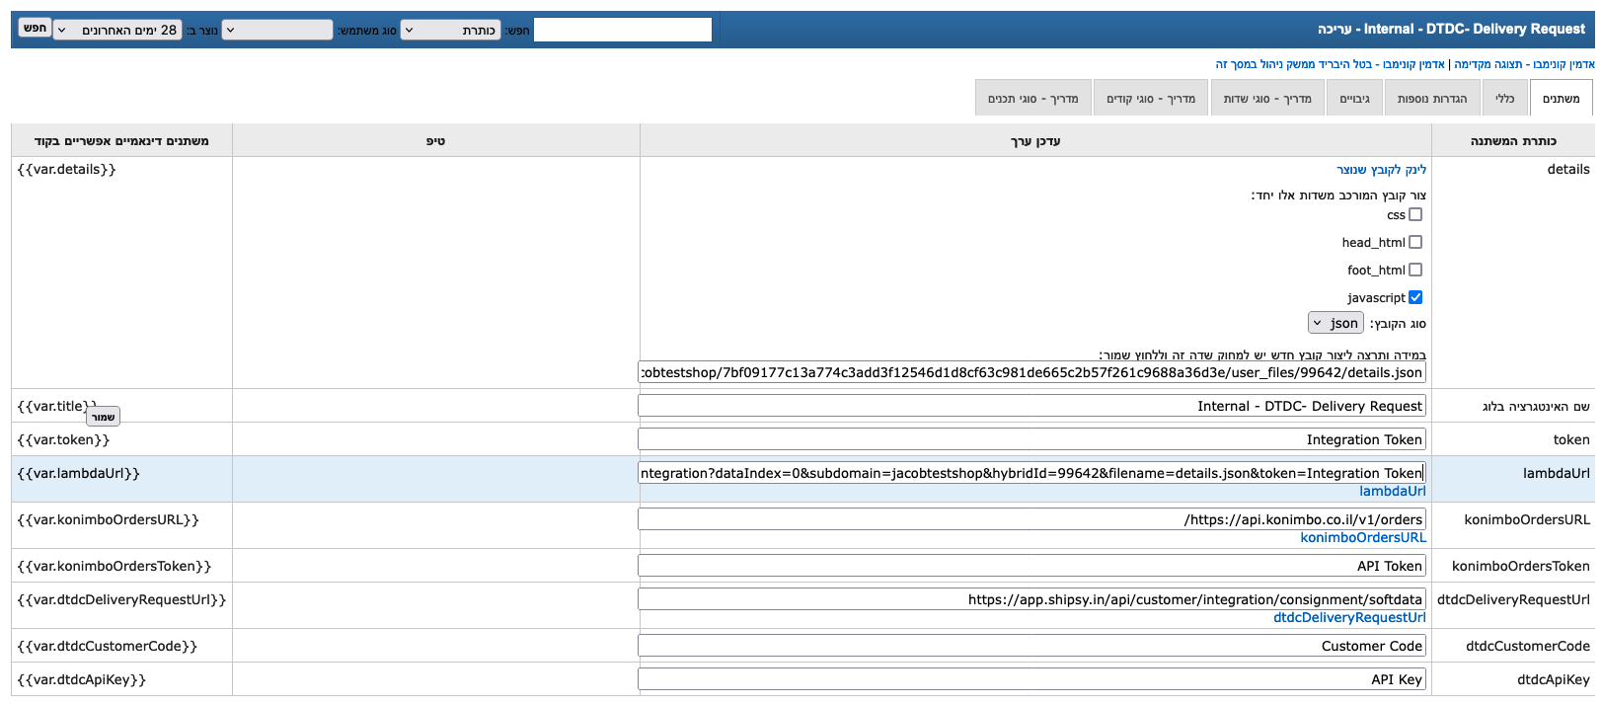1602x705 pixels.
Task: Click the שם האינטגרציה בלוג row label
Action: coord(1536,406)
